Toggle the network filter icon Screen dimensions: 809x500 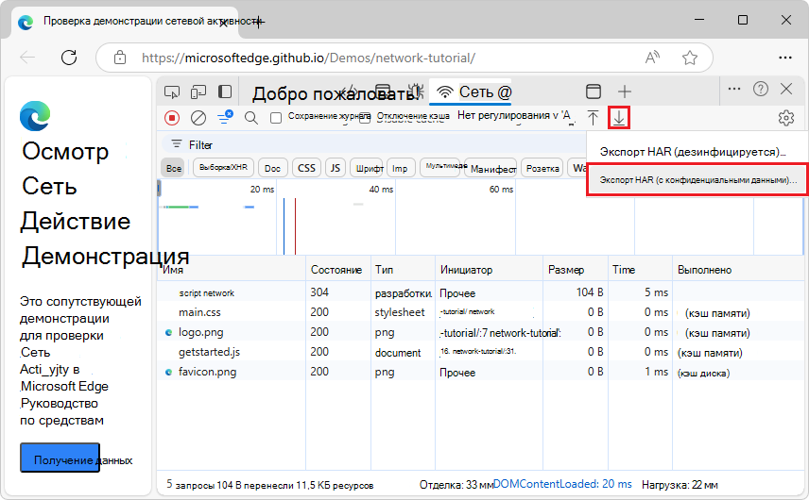click(225, 117)
